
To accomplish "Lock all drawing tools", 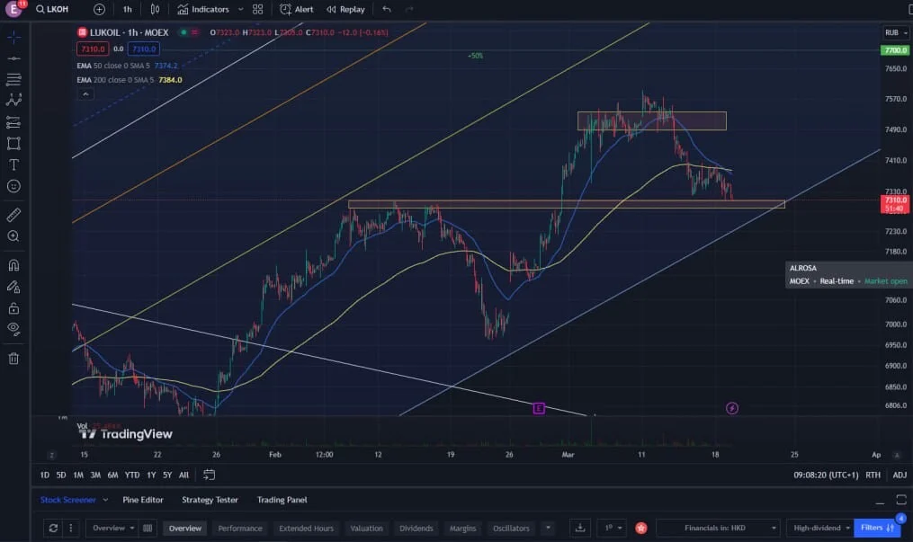I will pyautogui.click(x=14, y=308).
